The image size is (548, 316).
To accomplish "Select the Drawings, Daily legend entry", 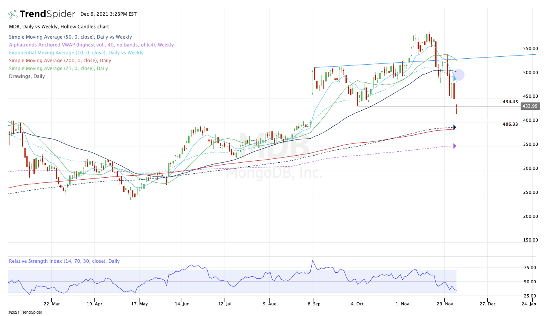I will coord(26,76).
